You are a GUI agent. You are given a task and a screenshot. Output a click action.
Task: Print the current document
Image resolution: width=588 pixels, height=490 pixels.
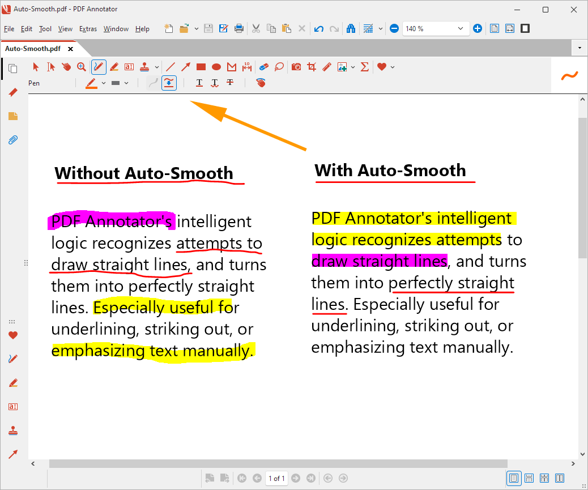click(238, 28)
